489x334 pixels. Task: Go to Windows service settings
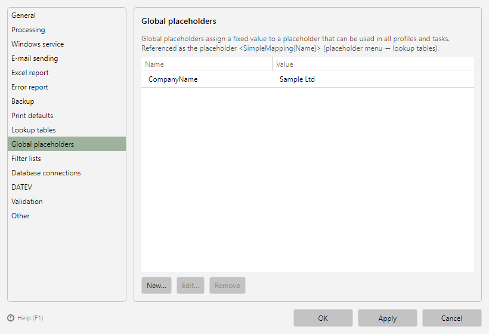(67, 44)
